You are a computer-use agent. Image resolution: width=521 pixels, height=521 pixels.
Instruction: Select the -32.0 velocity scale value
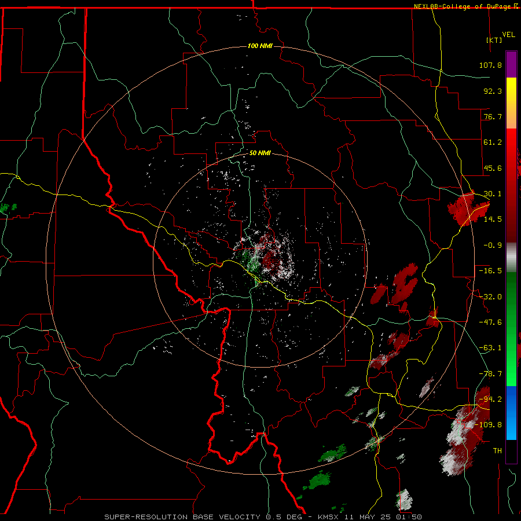point(490,297)
